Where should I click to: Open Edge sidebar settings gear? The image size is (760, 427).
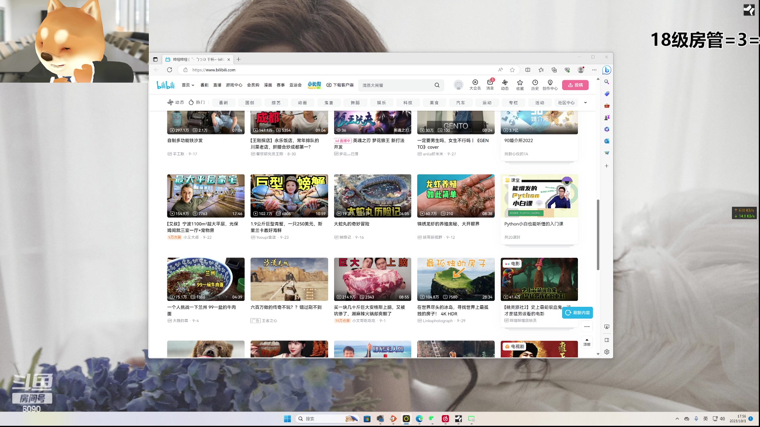(606, 352)
